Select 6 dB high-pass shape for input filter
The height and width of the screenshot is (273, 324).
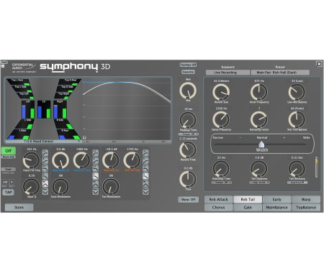coord(45,160)
